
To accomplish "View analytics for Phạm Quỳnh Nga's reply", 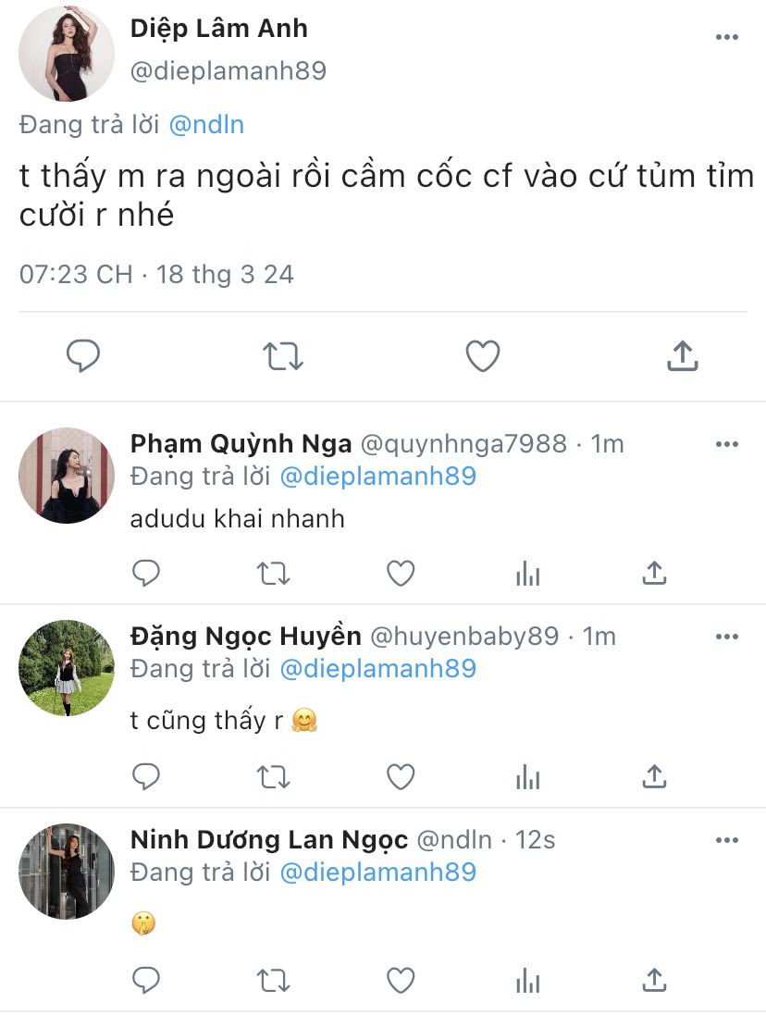I will tap(527, 575).
